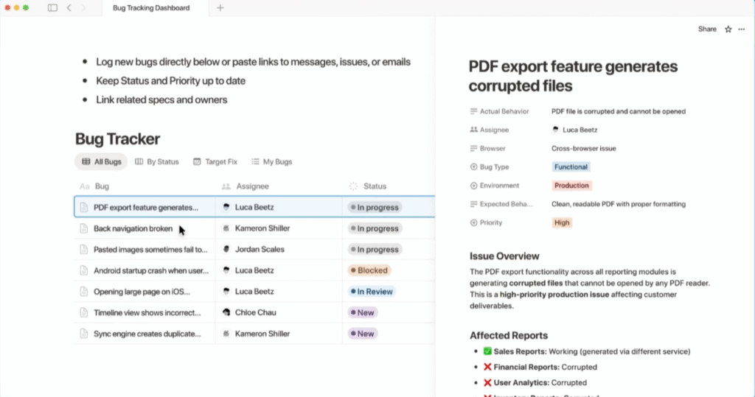Open the Sync engine creates duplicate bug row
Screen dimensions: 755x397
pyautogui.click(x=147, y=334)
